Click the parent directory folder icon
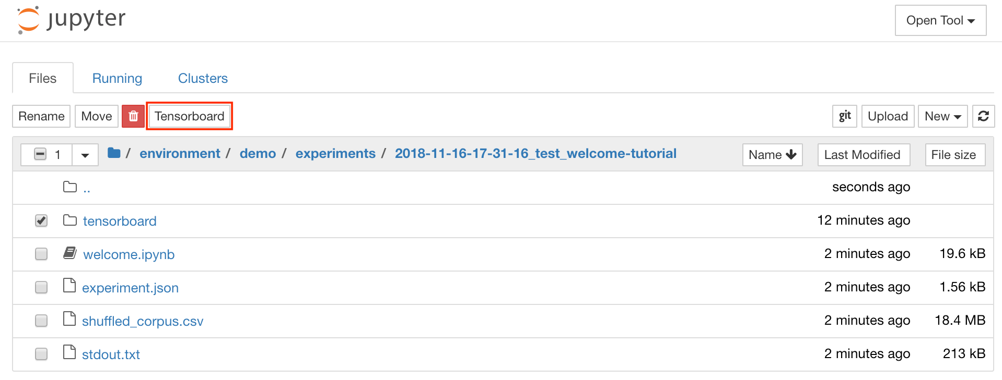The image size is (1002, 380). tap(70, 187)
